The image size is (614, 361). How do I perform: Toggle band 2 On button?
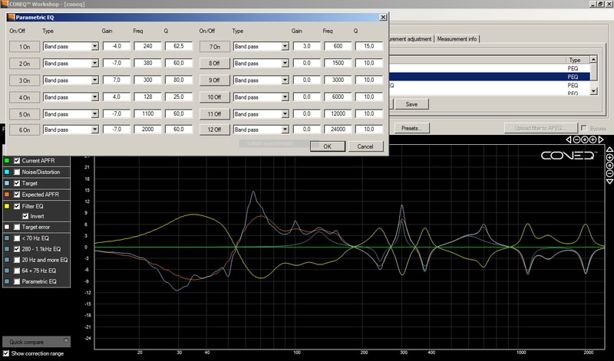tap(25, 64)
